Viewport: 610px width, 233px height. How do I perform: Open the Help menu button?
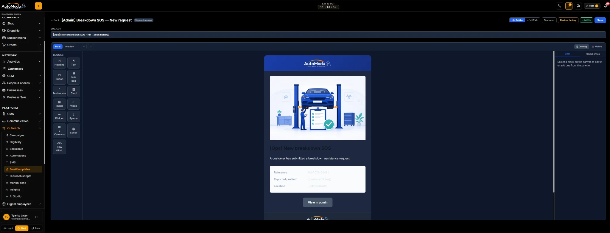coord(592,6)
